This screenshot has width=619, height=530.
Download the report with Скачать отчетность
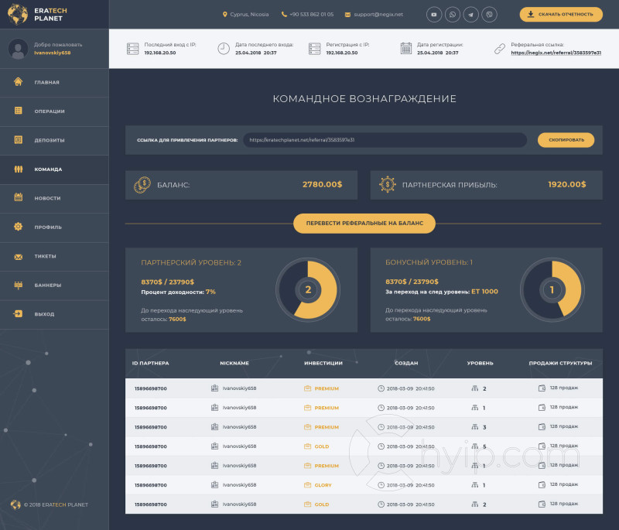point(561,15)
